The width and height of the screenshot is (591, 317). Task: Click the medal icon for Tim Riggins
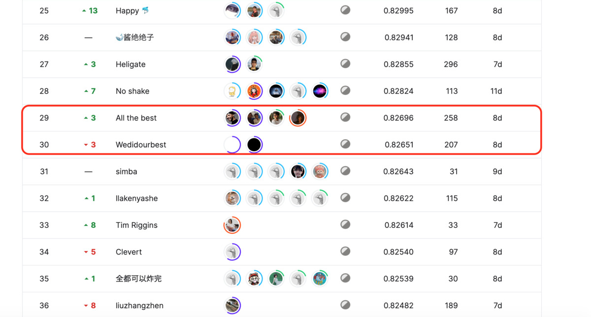[345, 224]
